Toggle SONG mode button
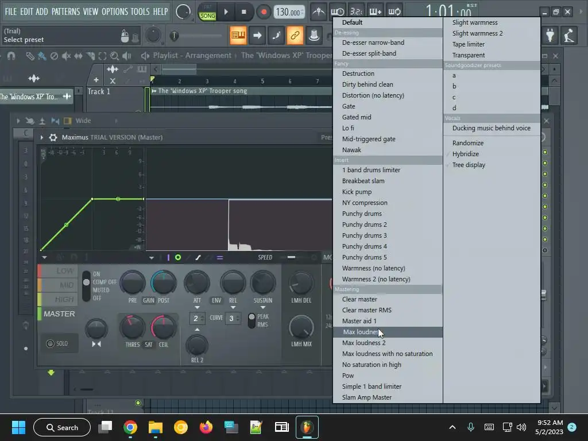Viewport: 588px width, 441px height. pyautogui.click(x=207, y=16)
